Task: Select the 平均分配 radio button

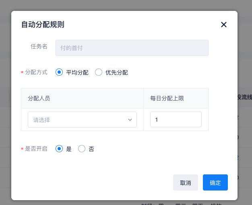Action: coord(59,72)
